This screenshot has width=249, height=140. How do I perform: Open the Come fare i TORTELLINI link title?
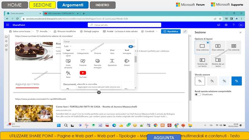point(96,107)
